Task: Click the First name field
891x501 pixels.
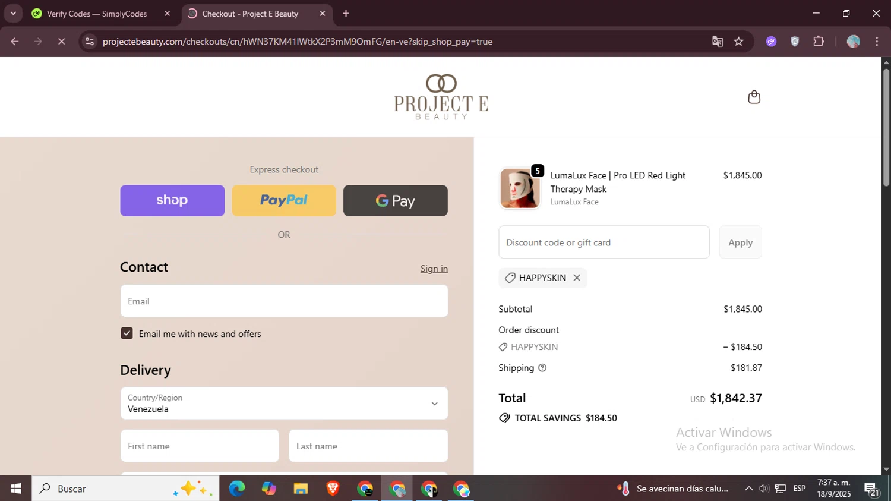Action: coord(200,446)
